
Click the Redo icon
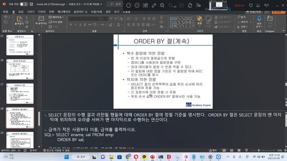coord(6,22)
